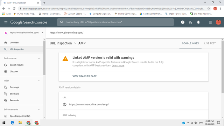Launch Edge from the taskbar
This screenshot has width=224, height=126.
pos(12,123)
